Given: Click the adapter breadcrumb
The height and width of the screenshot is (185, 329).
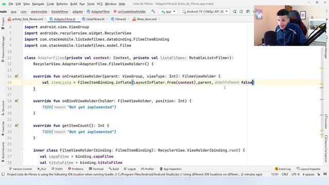Looking at the screenshot, I should coord(78,12).
